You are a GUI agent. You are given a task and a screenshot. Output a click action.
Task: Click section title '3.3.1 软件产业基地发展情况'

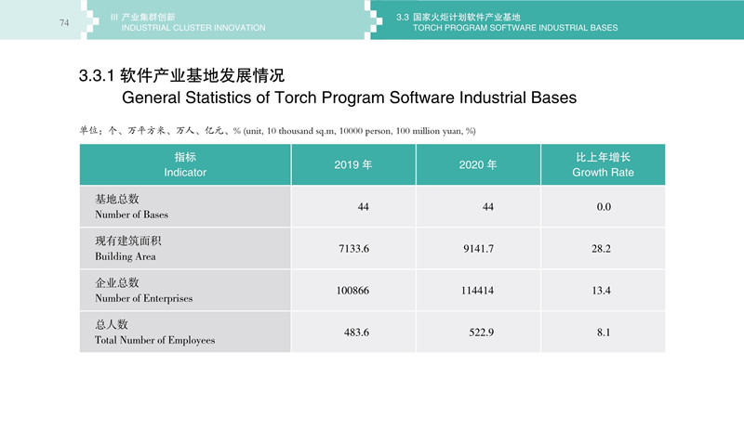point(181,75)
